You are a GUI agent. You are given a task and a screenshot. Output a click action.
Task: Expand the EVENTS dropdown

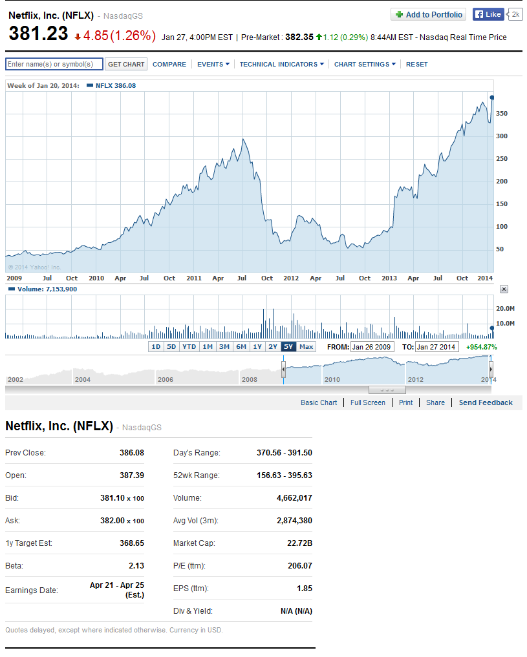click(213, 64)
